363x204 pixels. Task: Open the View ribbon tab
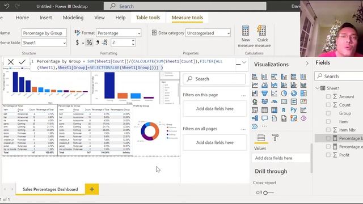tap(99, 18)
